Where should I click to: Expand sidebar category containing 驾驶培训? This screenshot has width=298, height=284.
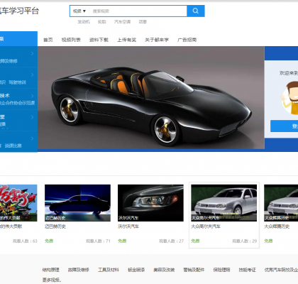[33, 75]
